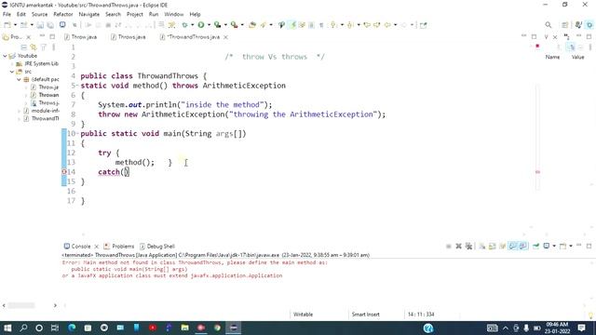The height and width of the screenshot is (335, 596).
Task: Toggle Show Console on Standard Error
Action: tap(523, 246)
